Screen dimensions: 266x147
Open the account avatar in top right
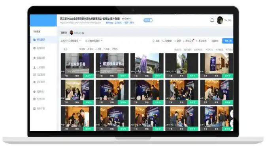pos(220,20)
